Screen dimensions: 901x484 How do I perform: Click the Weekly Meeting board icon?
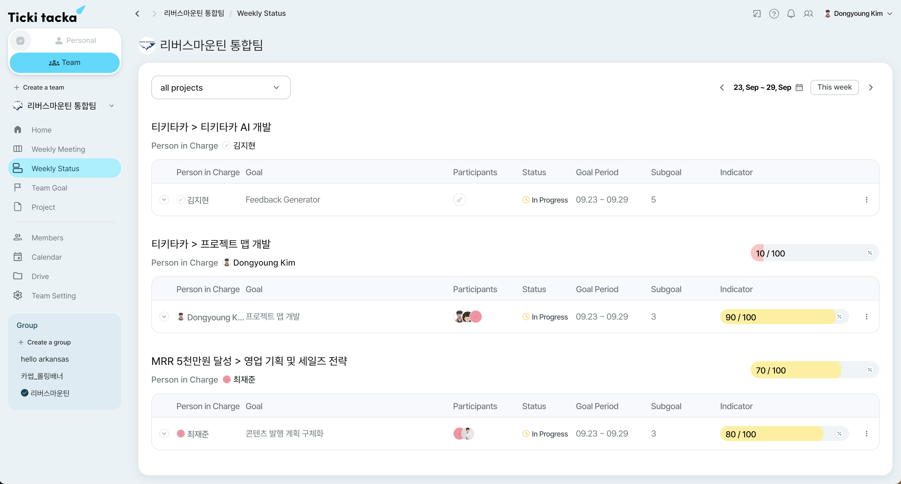click(18, 149)
